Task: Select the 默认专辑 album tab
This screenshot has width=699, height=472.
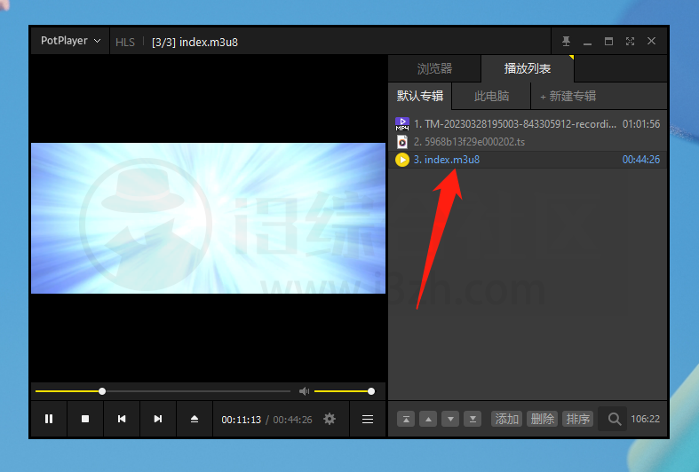Action: coord(420,96)
